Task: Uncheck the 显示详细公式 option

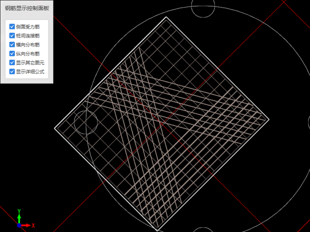Action: [x=12, y=71]
